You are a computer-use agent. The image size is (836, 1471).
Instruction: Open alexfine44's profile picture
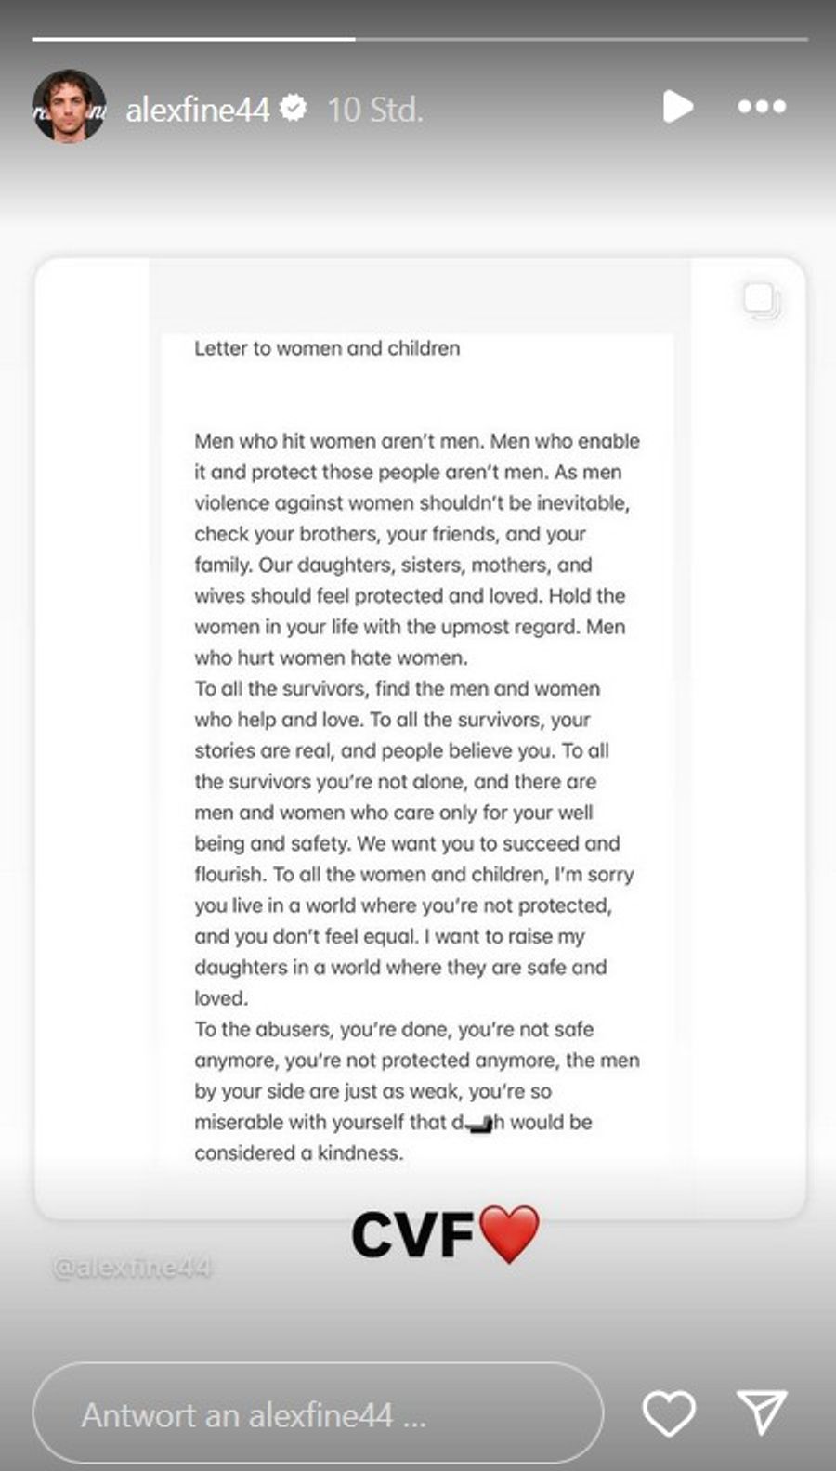tap(69, 106)
